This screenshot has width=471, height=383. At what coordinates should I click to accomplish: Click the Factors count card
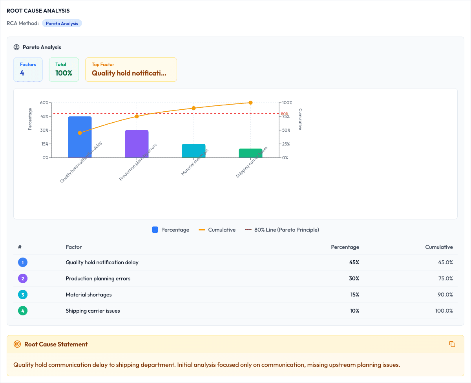coord(28,70)
